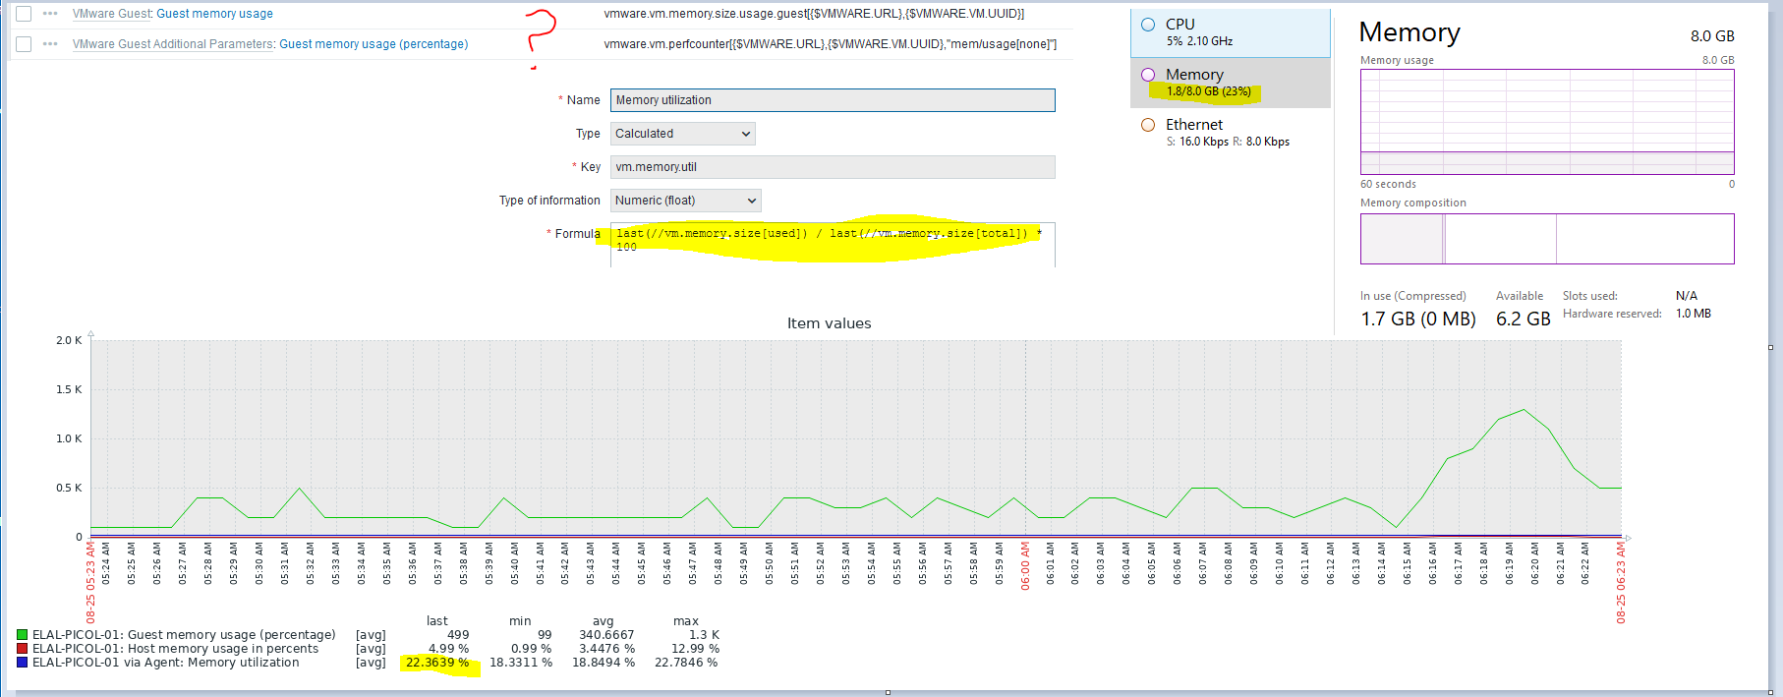
Task: Click the Memory usage graph panel
Action: 1547,122
